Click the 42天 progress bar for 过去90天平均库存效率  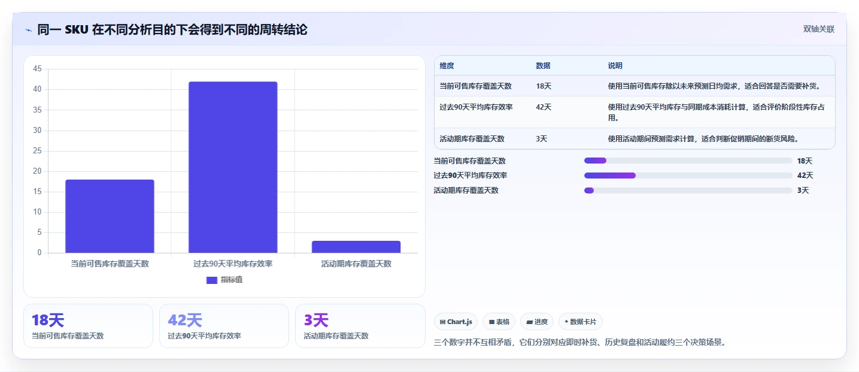point(688,176)
